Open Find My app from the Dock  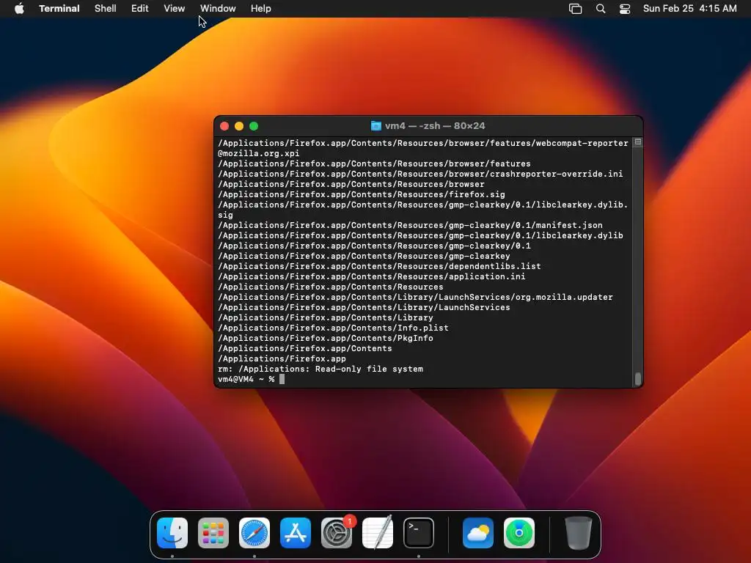[x=519, y=533]
